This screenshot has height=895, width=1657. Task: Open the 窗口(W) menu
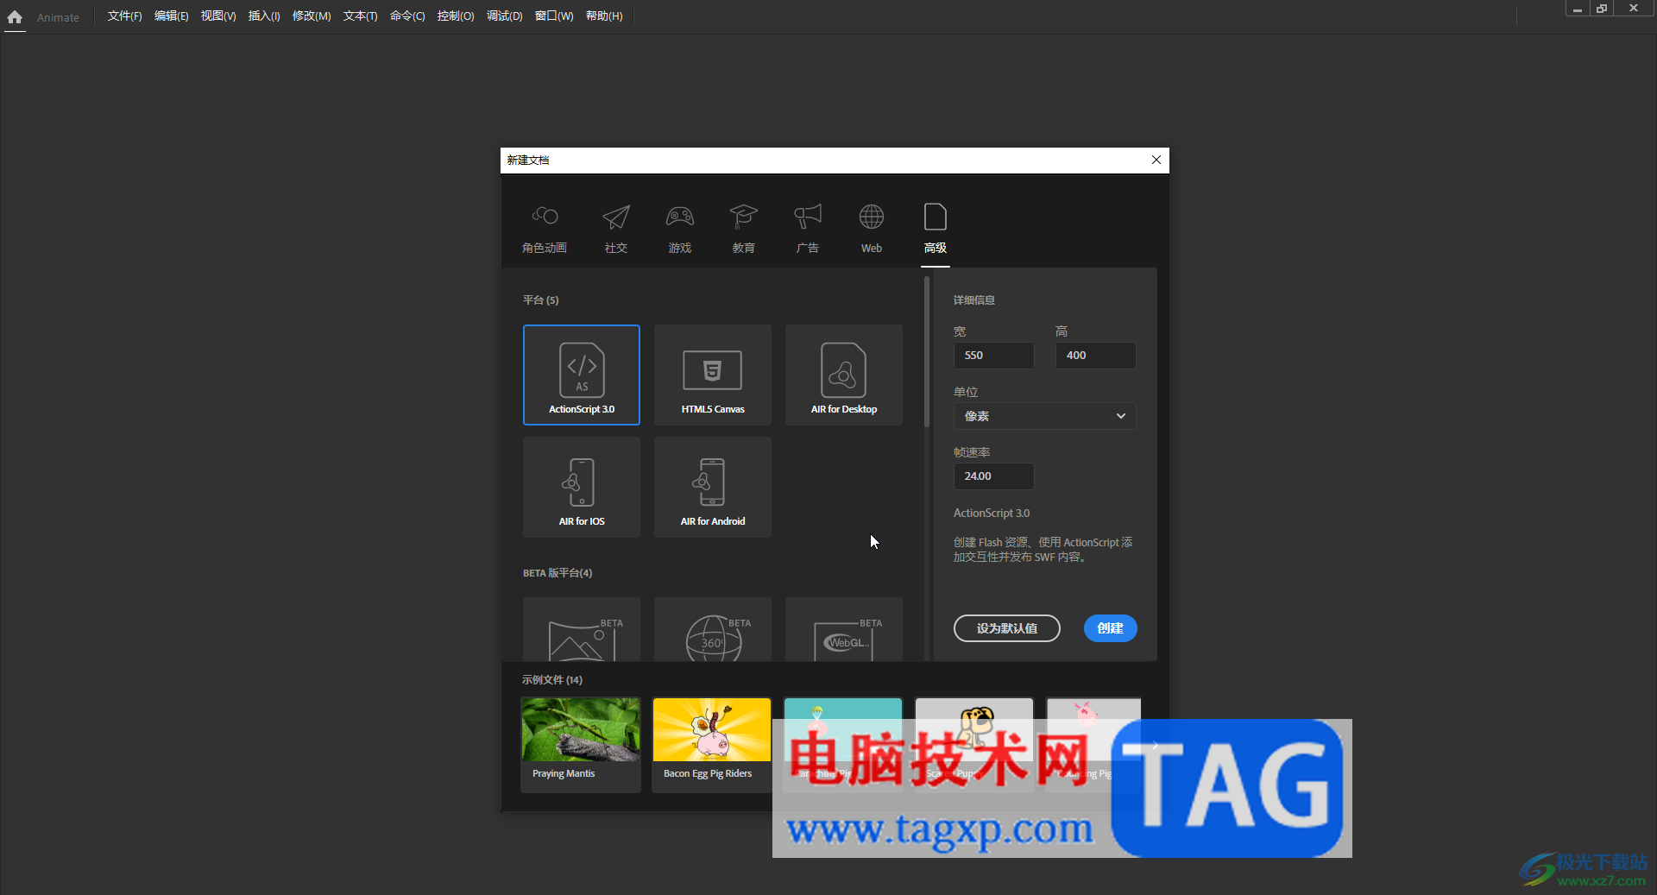pos(554,16)
